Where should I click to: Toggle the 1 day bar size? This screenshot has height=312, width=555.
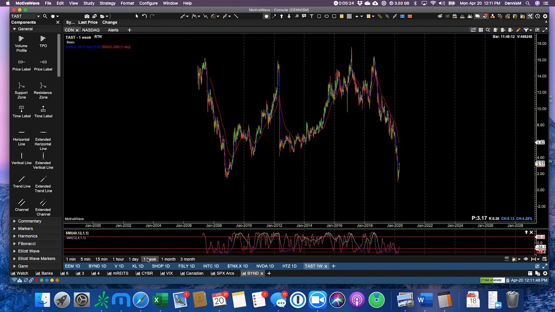pos(134,259)
